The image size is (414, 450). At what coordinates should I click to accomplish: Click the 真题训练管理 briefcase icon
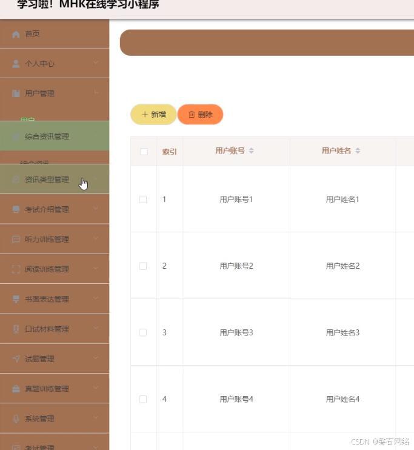tap(16, 389)
